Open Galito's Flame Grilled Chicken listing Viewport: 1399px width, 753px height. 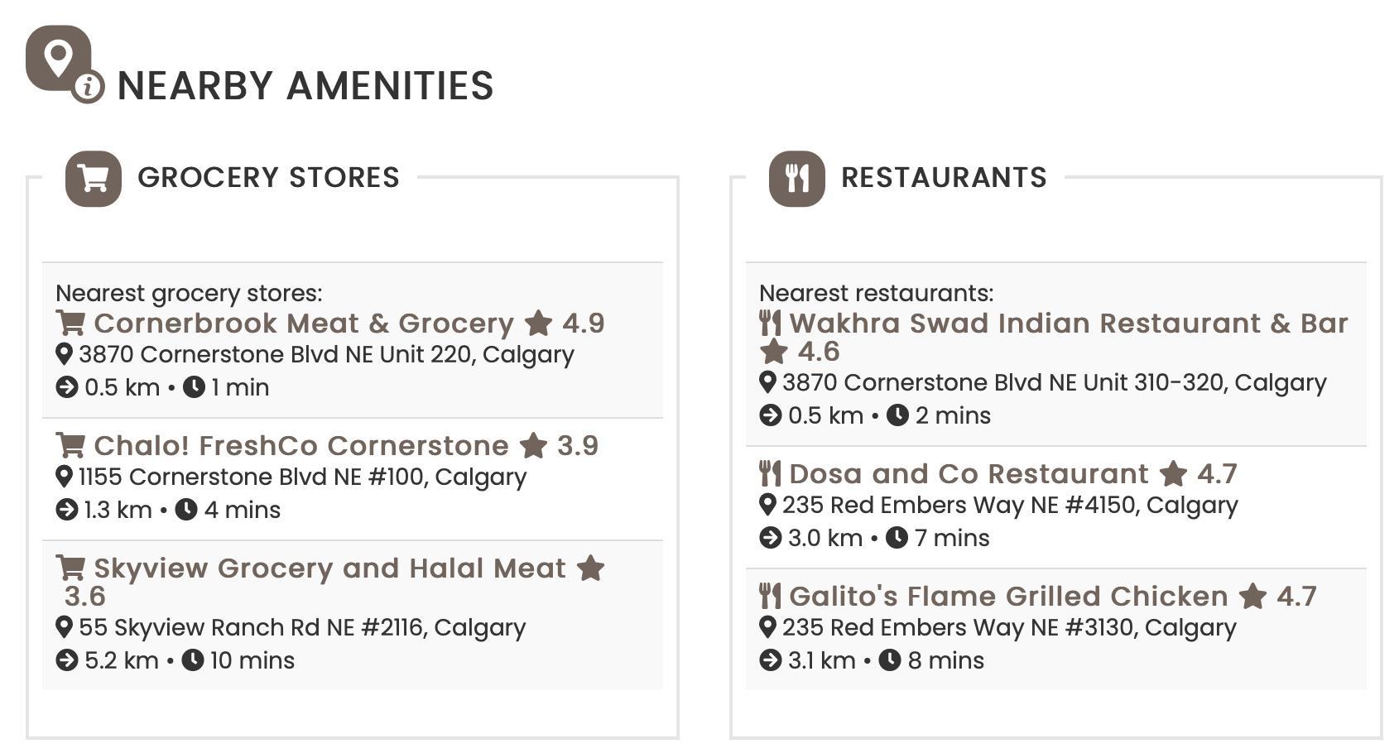[x=1007, y=597]
